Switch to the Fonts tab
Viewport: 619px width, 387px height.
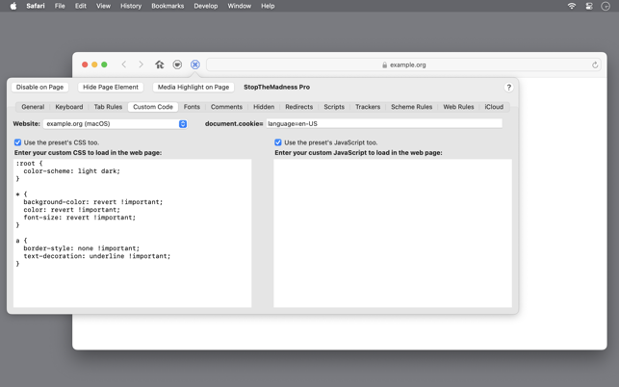coord(192,107)
